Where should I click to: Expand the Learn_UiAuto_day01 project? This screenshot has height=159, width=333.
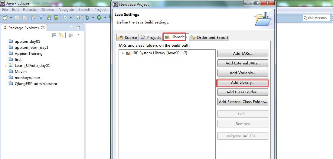[x=5, y=66]
